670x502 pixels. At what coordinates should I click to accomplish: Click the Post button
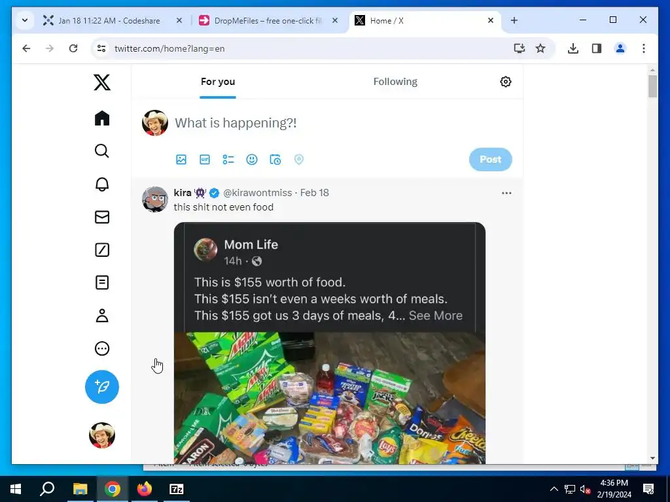pos(491,159)
